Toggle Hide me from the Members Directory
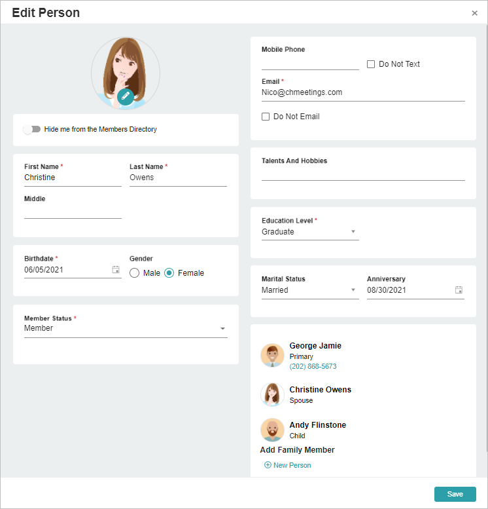This screenshot has width=488, height=509. [32, 129]
